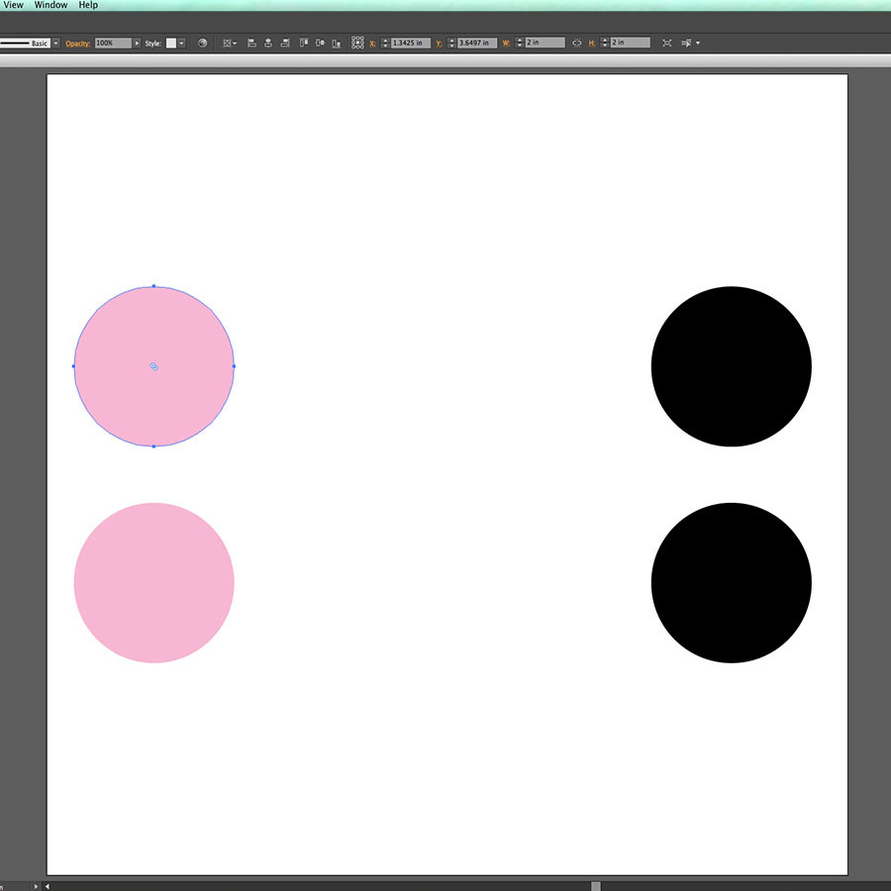
Task: Click the width field showing 2 in
Action: (x=544, y=43)
